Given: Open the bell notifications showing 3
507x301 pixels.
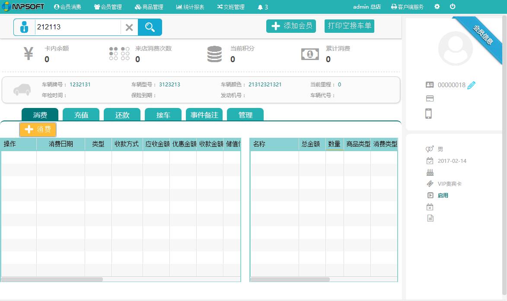Looking at the screenshot, I should [262, 7].
